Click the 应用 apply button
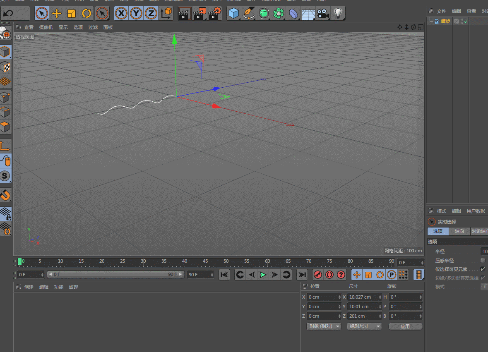This screenshot has height=352, width=488. 405,326
